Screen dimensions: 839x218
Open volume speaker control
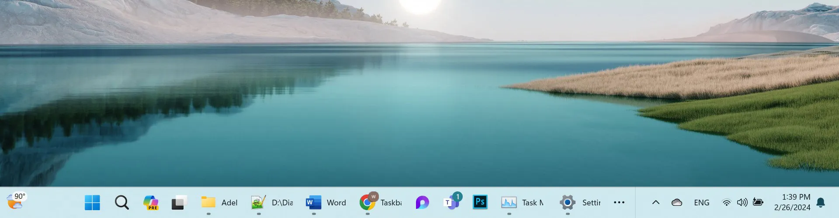pyautogui.click(x=742, y=202)
